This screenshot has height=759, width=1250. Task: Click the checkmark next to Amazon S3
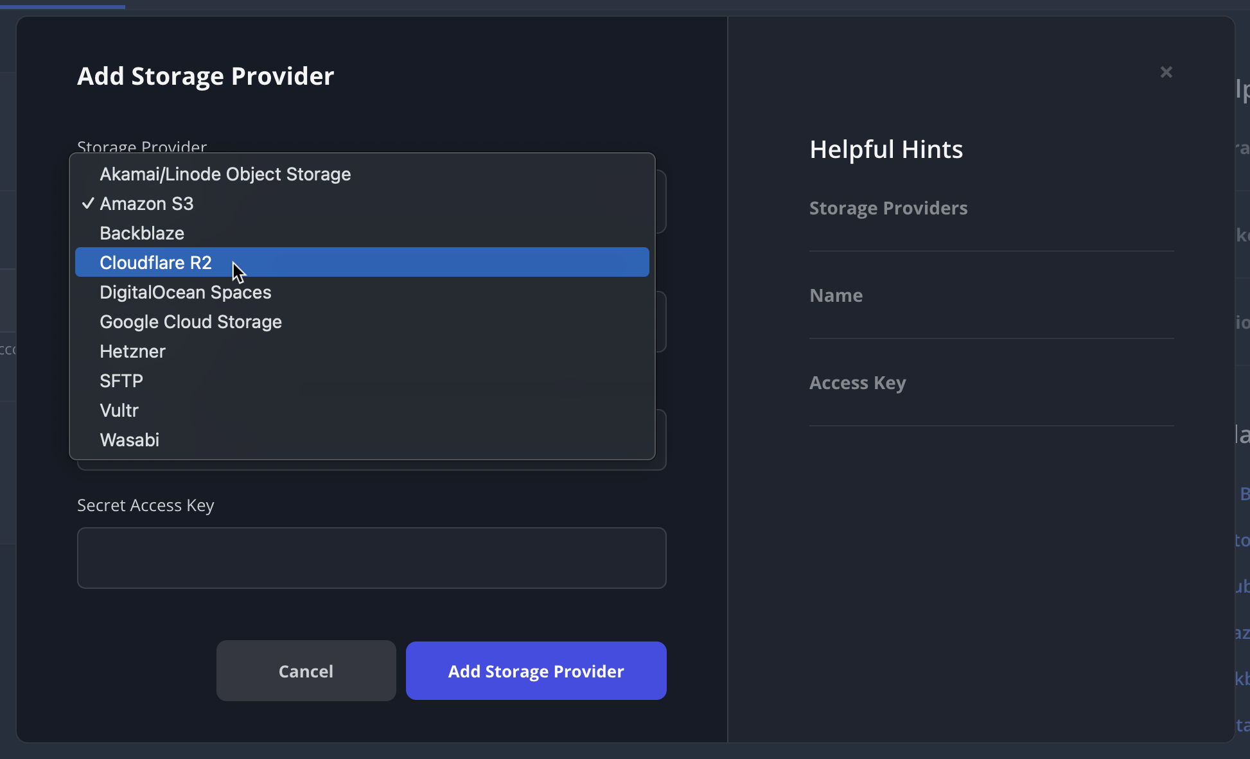coord(88,204)
